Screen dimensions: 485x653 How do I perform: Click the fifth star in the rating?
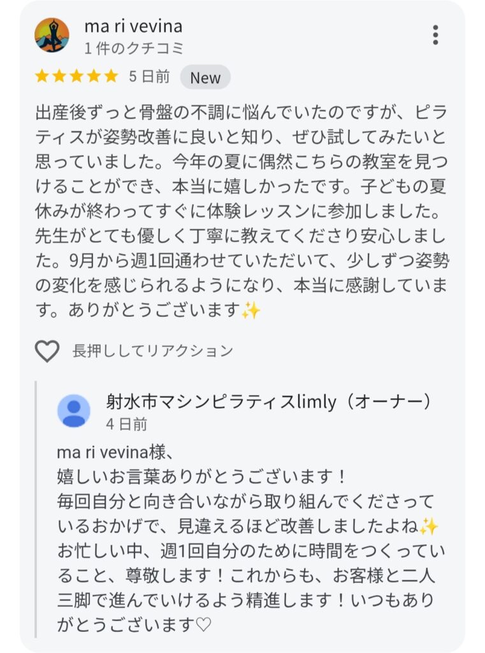111,77
